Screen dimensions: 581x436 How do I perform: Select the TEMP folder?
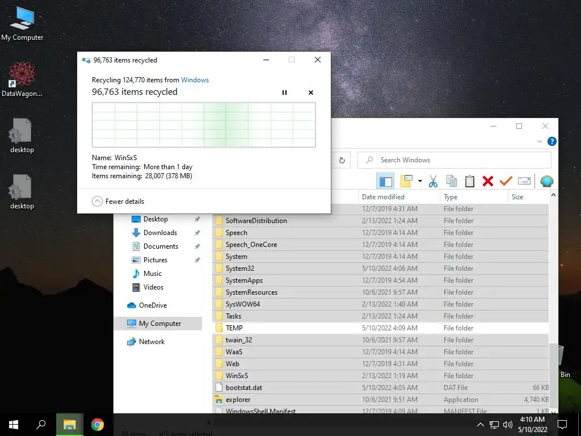381,328
